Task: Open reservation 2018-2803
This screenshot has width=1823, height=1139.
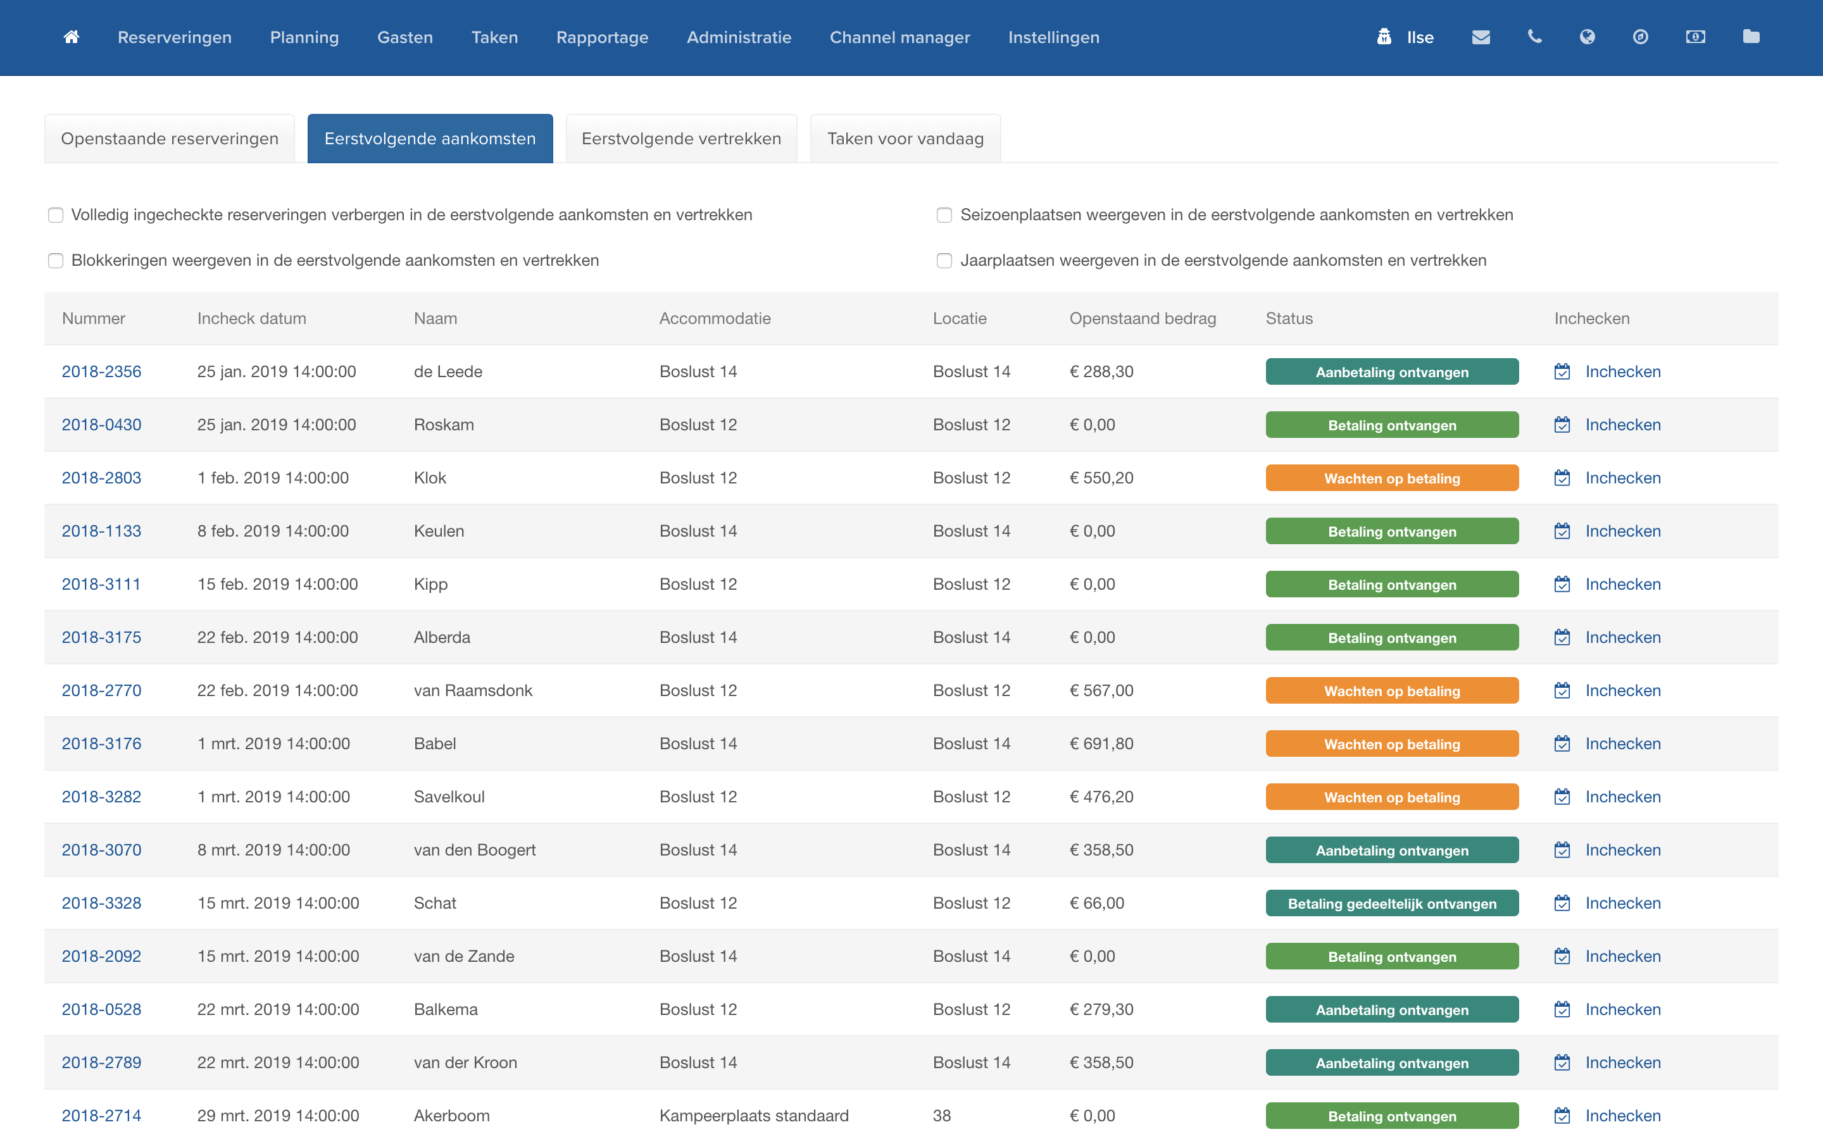Action: tap(102, 478)
